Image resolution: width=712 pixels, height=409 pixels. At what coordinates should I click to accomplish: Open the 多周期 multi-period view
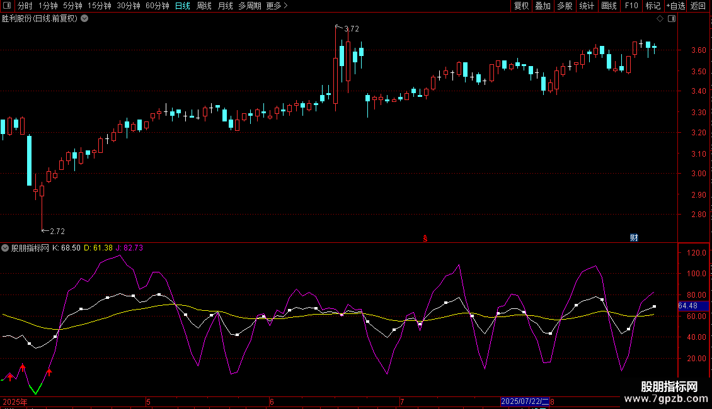click(250, 6)
